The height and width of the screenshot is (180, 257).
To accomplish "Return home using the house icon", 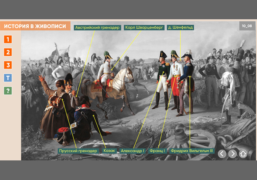I will [243, 154].
